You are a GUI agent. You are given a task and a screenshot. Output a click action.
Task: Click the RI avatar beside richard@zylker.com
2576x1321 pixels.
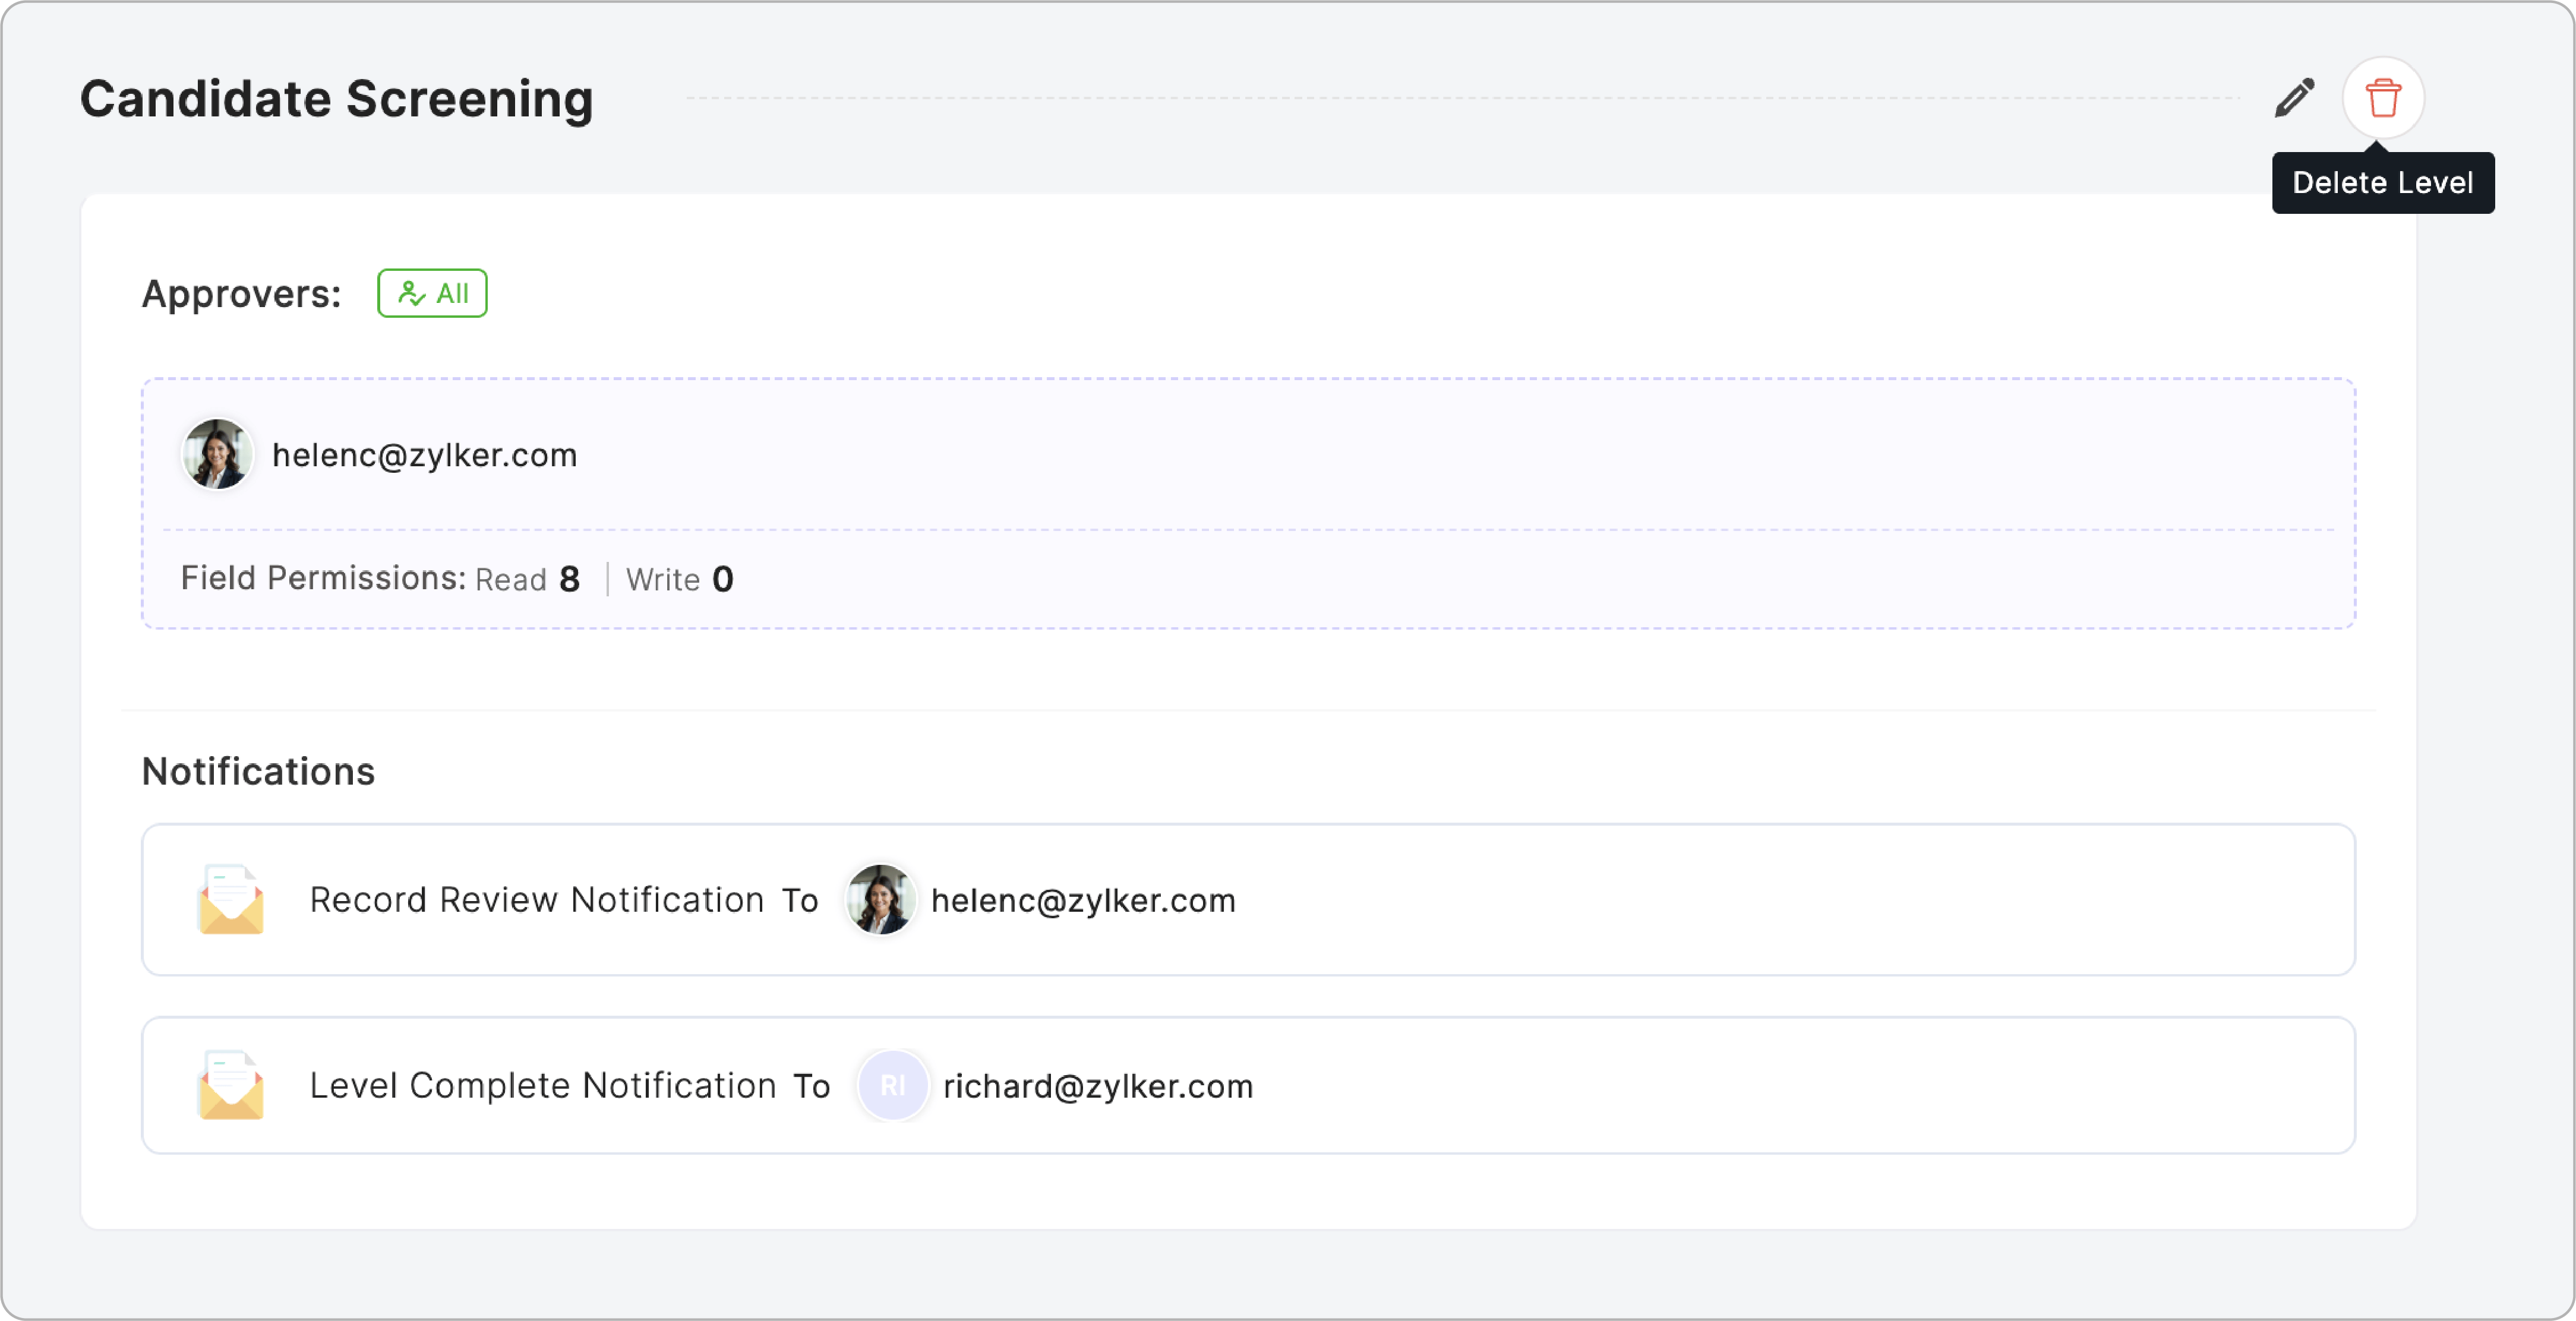892,1085
